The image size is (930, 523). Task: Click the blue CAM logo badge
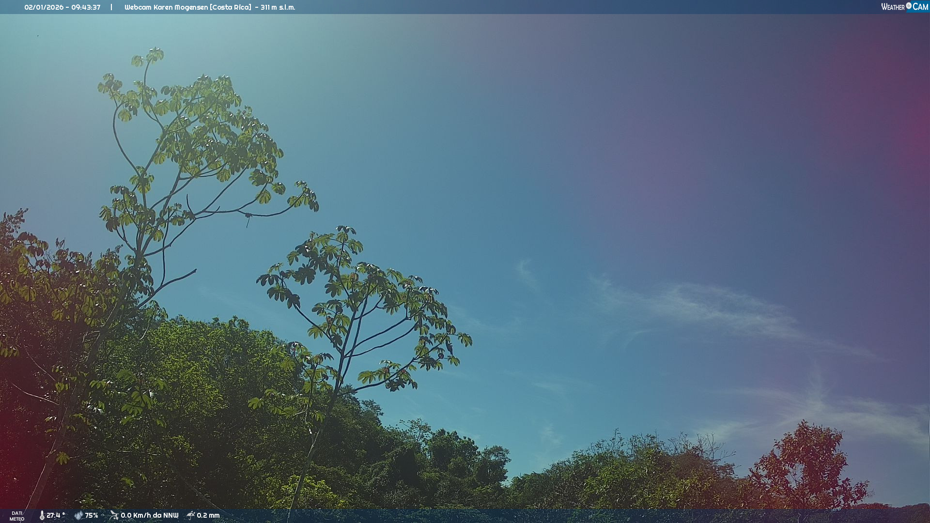pos(920,7)
